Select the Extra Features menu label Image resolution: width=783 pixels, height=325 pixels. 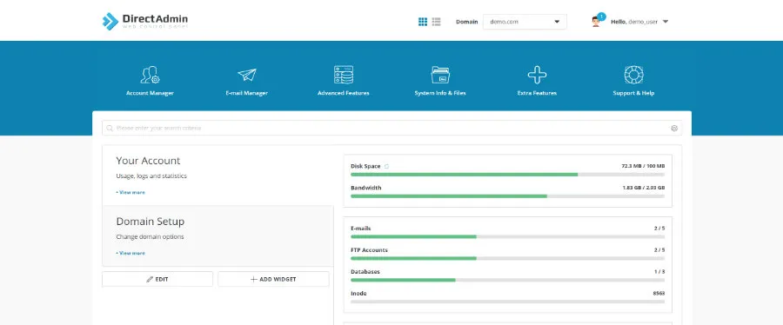[537, 93]
